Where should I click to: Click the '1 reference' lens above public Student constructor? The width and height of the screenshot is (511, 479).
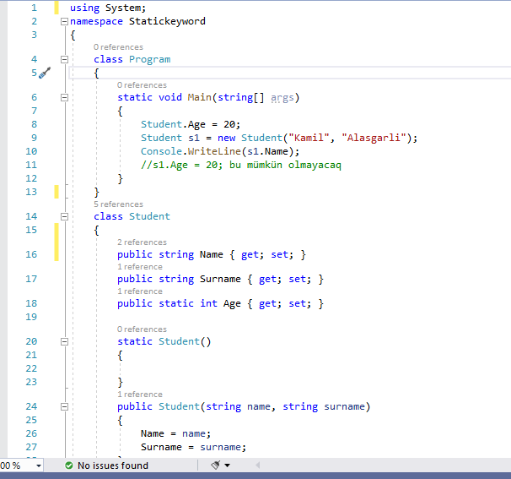(x=140, y=395)
